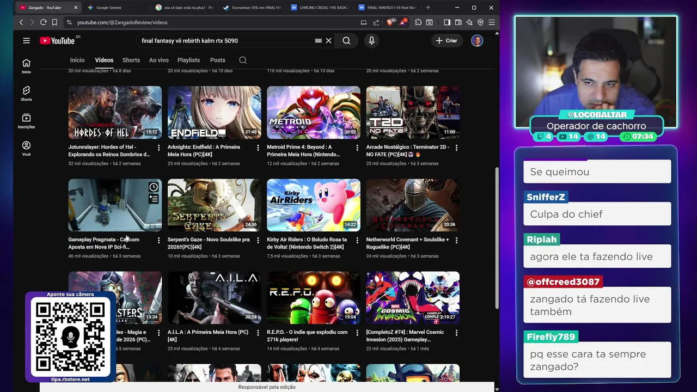
Task: Clear the search box with X
Action: [329, 41]
